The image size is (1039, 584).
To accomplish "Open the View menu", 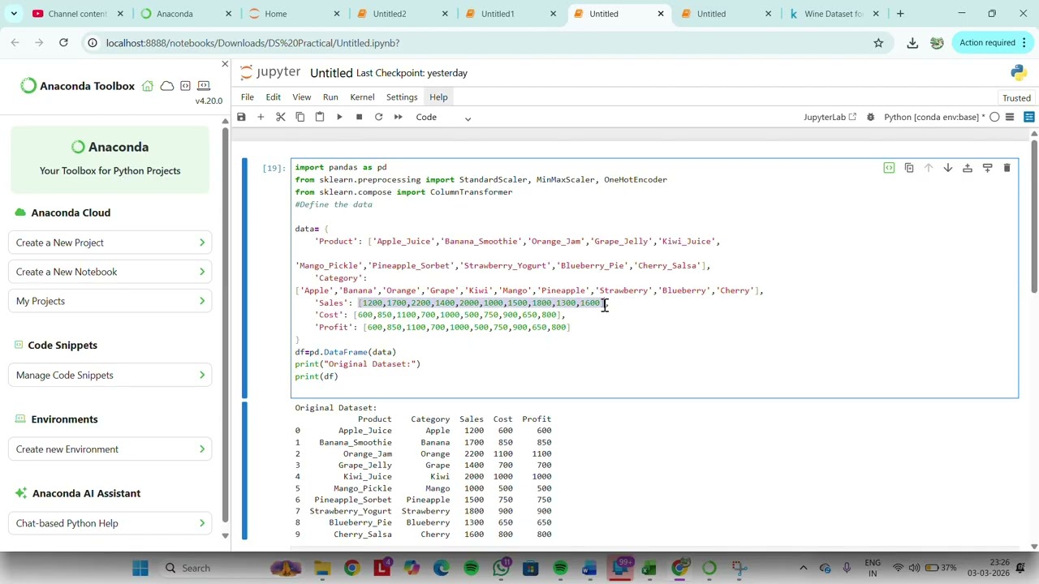I will 301,97.
